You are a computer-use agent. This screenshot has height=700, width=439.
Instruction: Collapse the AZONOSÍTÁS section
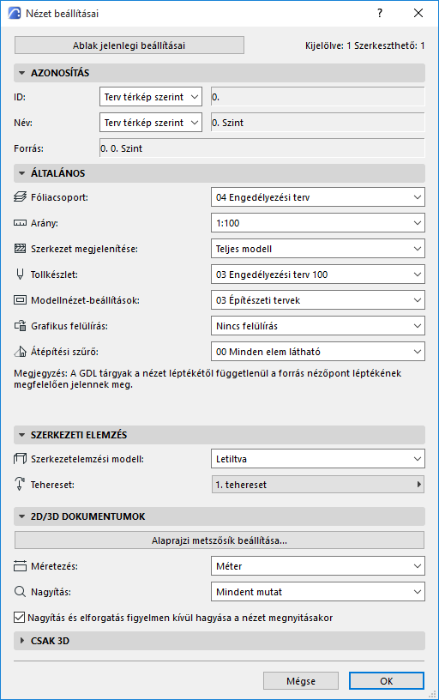pos(21,73)
